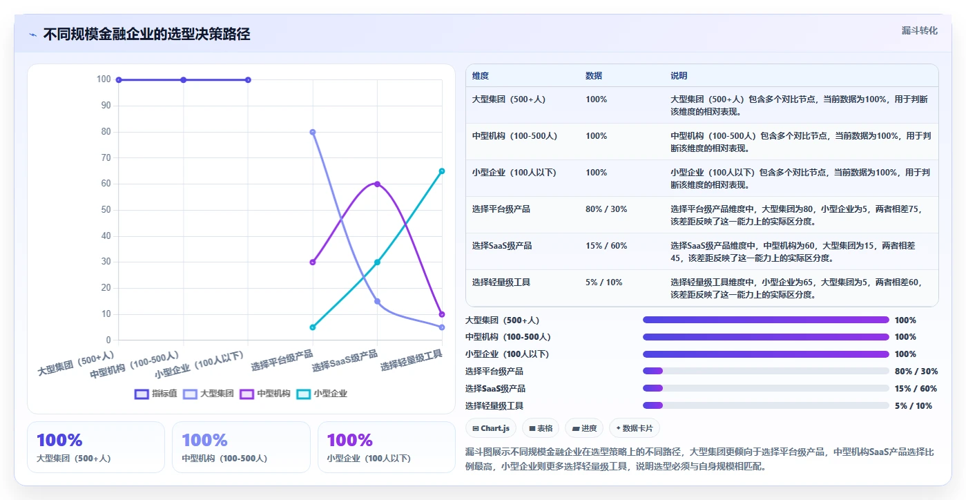Click the 数据卡片 tag chip
Viewport: 966px width, 500px height.
(635, 428)
